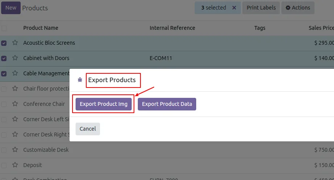Click the $ 750.00 price cell
The height and width of the screenshot is (180, 334).
pos(324,150)
